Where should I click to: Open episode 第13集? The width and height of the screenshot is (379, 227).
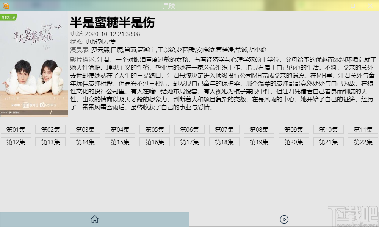50,141
